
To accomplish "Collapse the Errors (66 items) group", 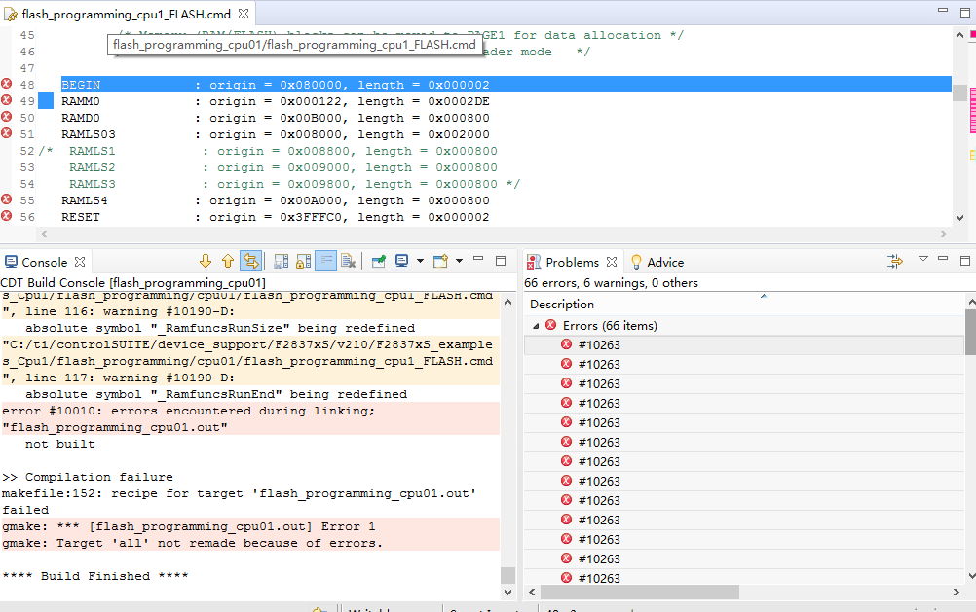I will coord(536,326).
